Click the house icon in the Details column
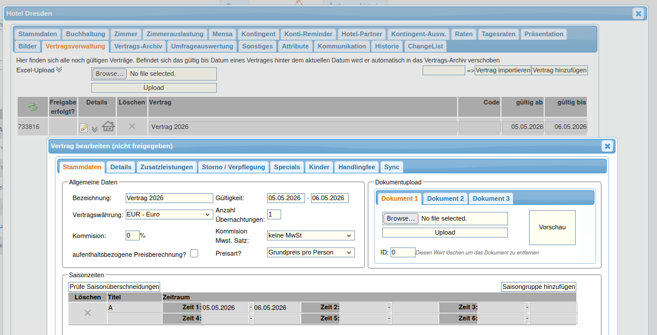The image size is (657, 335). tap(108, 126)
